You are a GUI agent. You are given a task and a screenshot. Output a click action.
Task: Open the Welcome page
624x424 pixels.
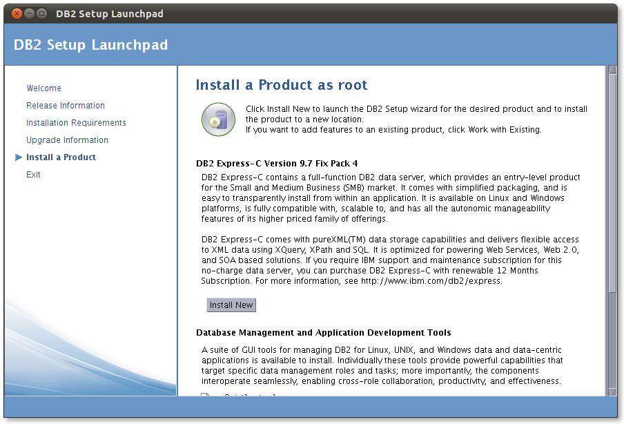(43, 88)
